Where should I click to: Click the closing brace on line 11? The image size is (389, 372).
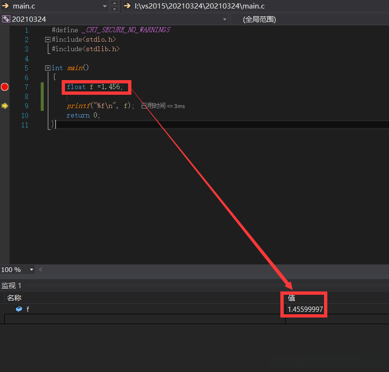click(53, 124)
